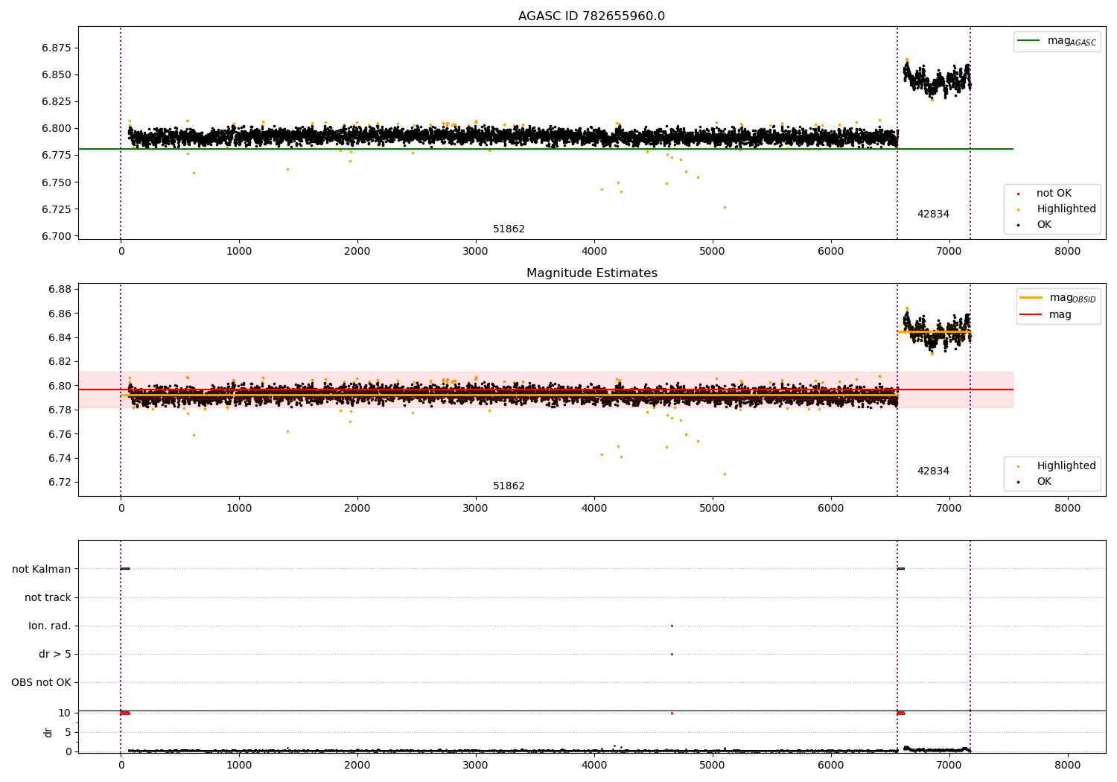Click the 6.775 y-axis tick label
The image size is (1117, 782).
click(x=57, y=156)
